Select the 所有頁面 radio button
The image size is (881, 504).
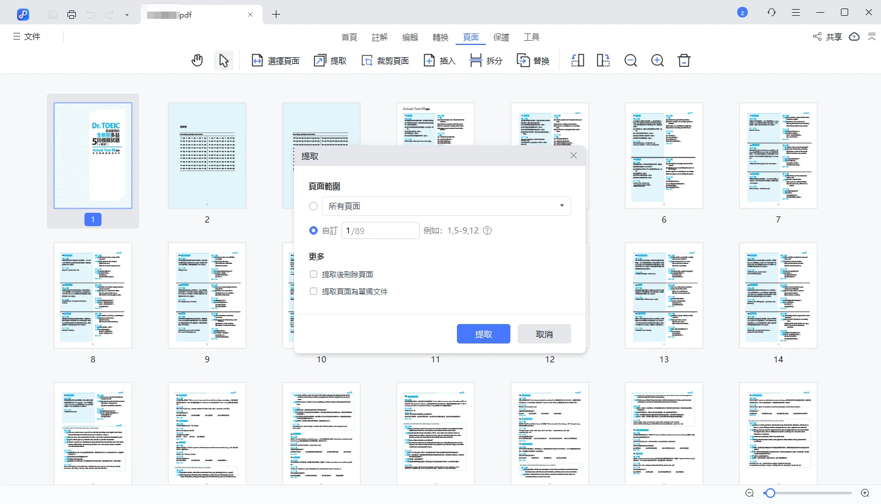click(314, 206)
